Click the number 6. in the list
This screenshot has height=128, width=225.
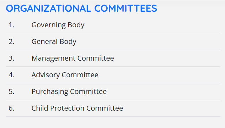[11, 108]
